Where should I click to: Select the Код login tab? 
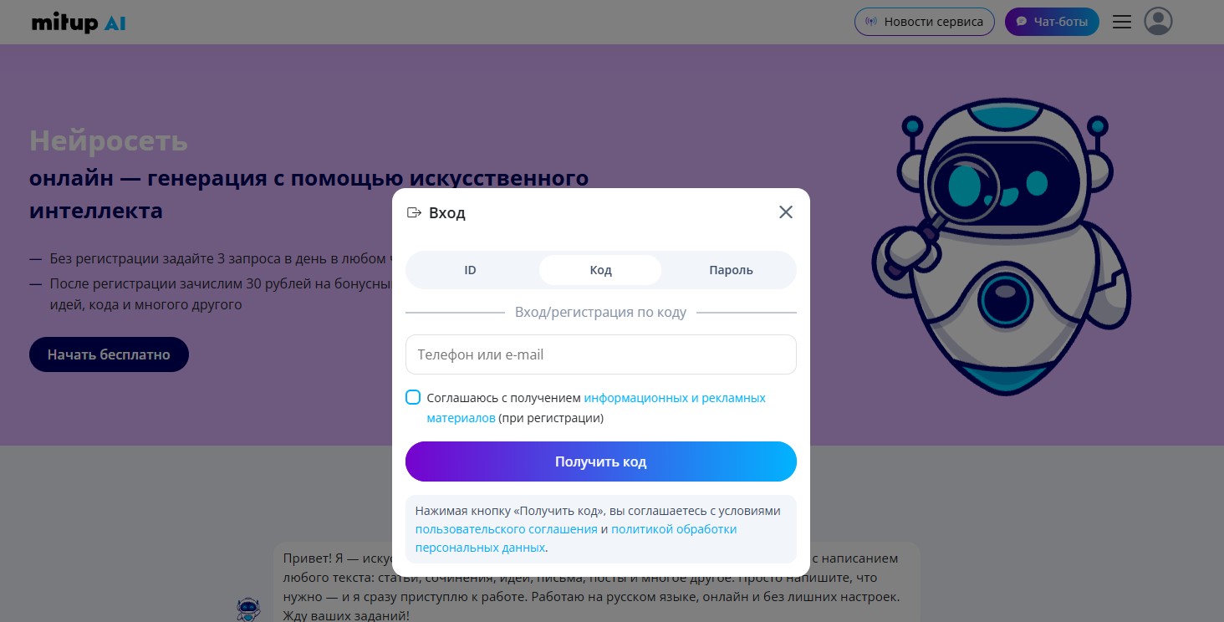click(x=600, y=270)
